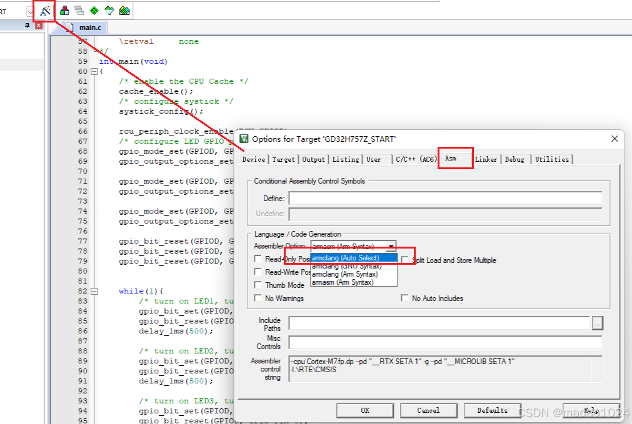Screen dimensions: 632x424
Task: Click the line 64 text systick_config();
Action: click(x=161, y=111)
